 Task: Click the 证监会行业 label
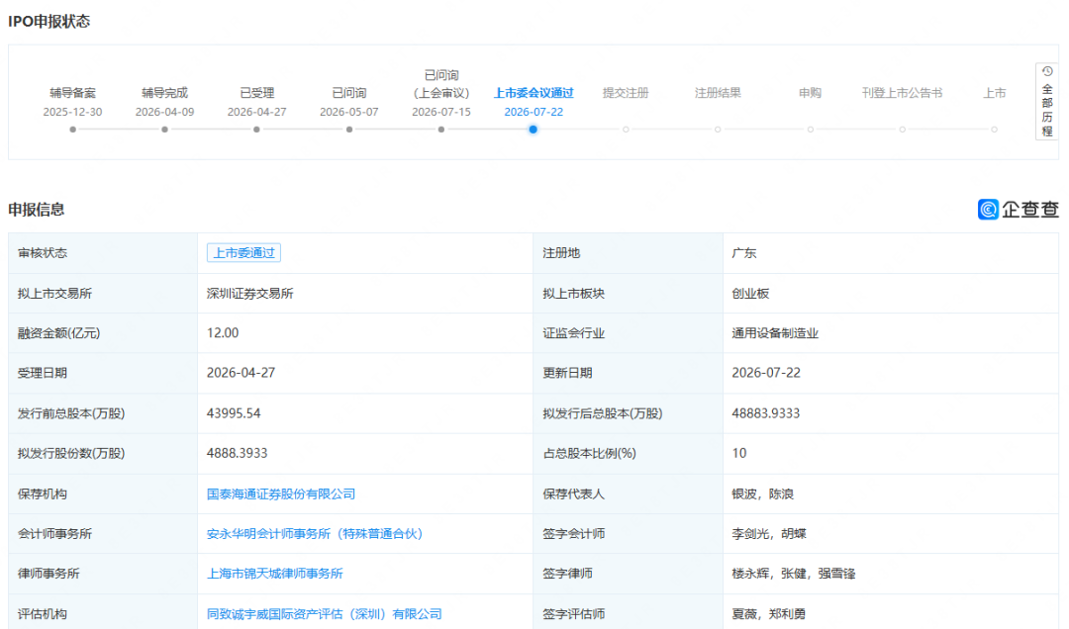pyautogui.click(x=573, y=333)
